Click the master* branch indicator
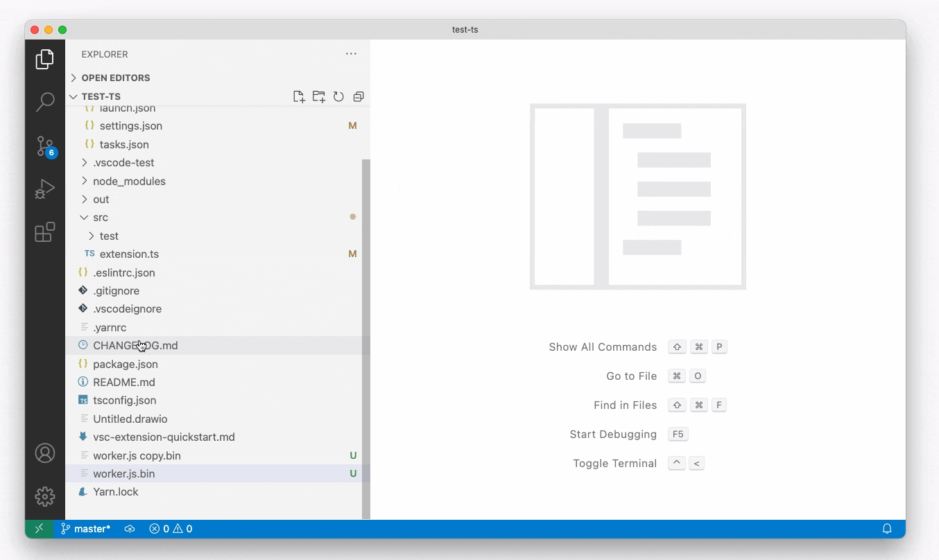Screen dimensions: 939x560 [x=85, y=529]
